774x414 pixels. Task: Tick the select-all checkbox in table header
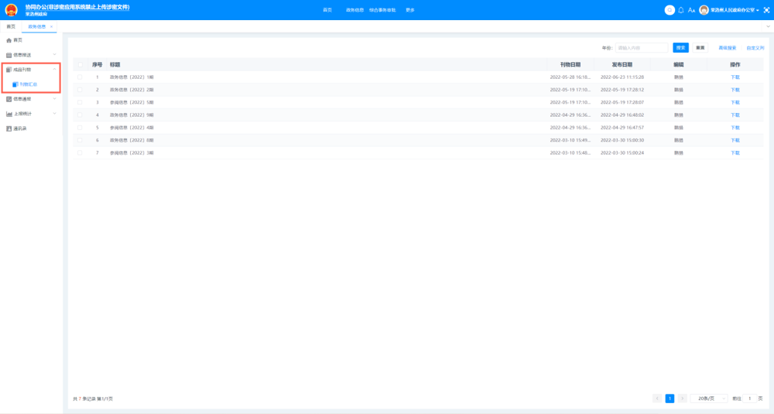[80, 65]
